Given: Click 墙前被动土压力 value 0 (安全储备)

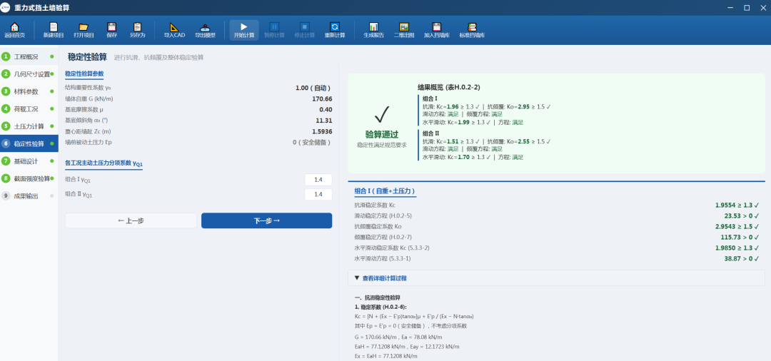Looking at the screenshot, I should click(x=312, y=143).
